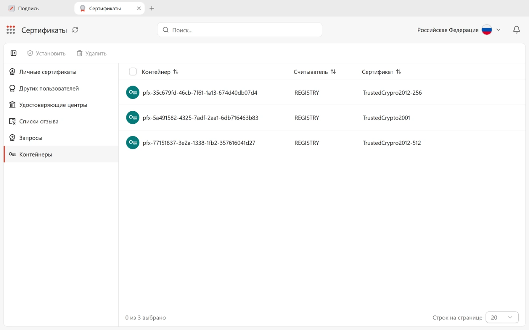Click the Контейнер column header
Screen dimensions: 529x330
coord(156,72)
